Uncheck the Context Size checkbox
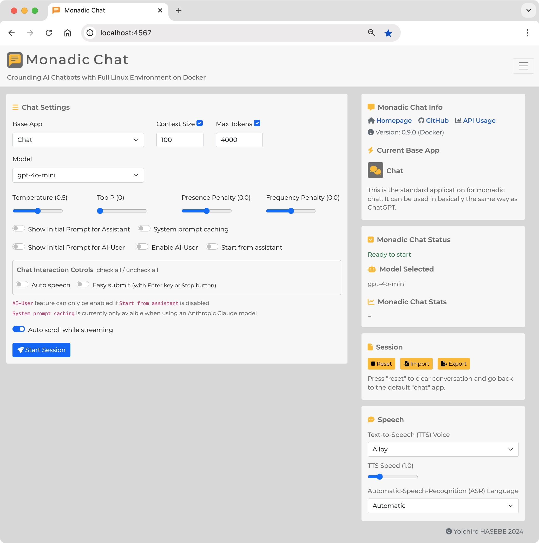Viewport: 539px width, 543px height. 200,123
